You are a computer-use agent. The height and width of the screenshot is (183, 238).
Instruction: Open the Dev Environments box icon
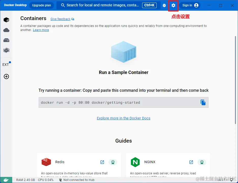tap(6, 50)
